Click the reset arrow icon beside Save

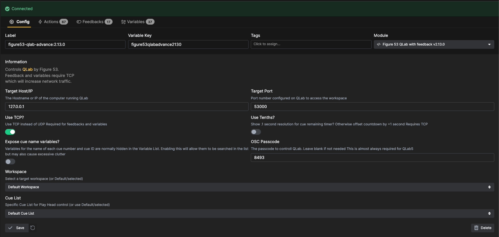(33, 228)
